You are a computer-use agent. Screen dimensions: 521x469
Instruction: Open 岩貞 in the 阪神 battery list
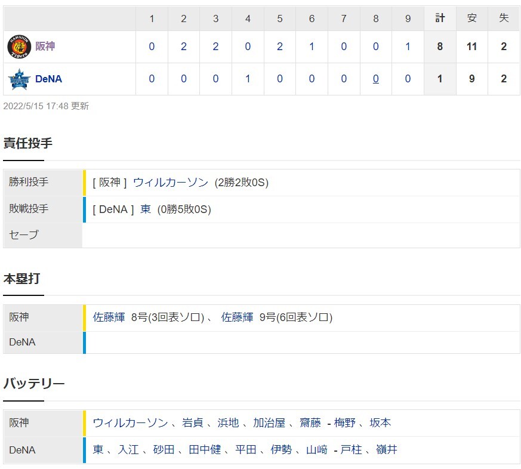[x=193, y=422]
